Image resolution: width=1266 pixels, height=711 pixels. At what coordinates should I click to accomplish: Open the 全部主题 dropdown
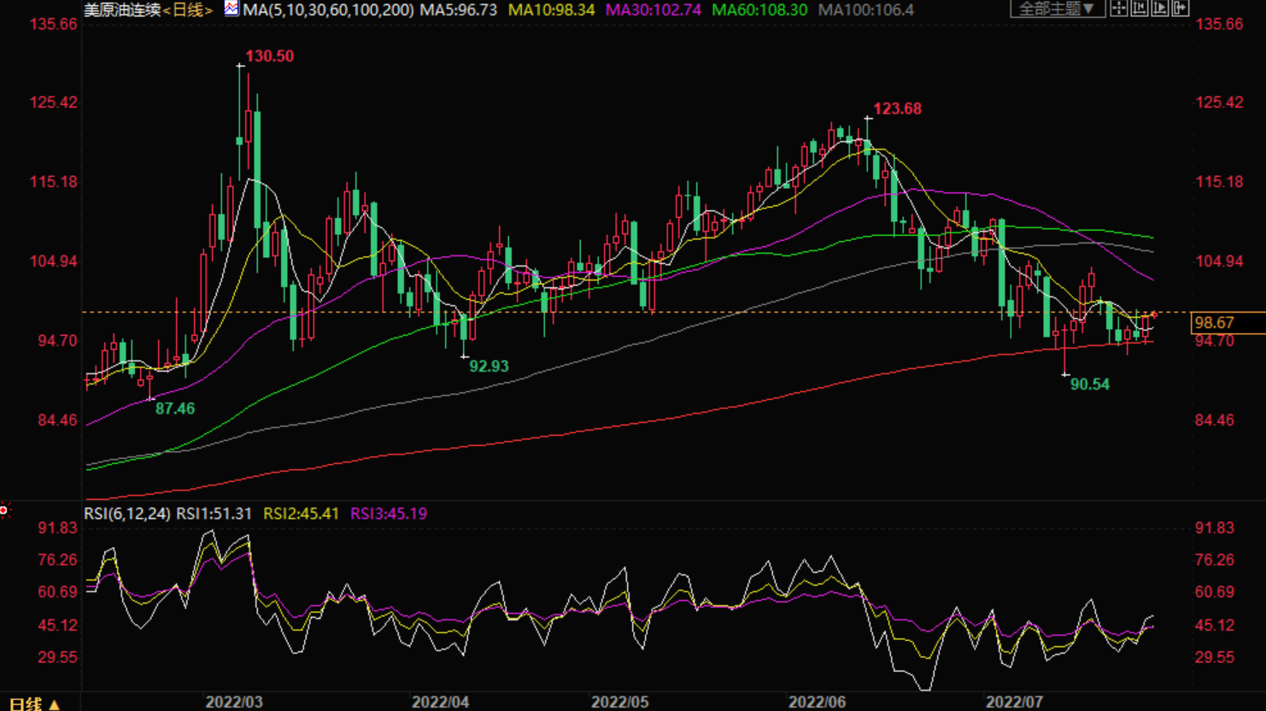[1057, 9]
